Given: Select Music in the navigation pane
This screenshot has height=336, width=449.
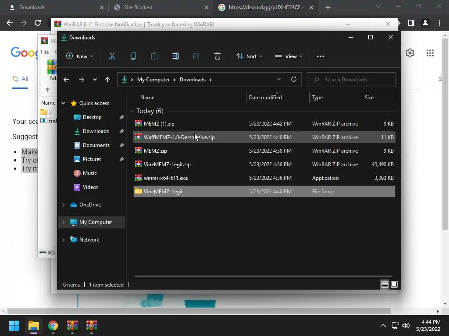Looking at the screenshot, I should tap(89, 173).
